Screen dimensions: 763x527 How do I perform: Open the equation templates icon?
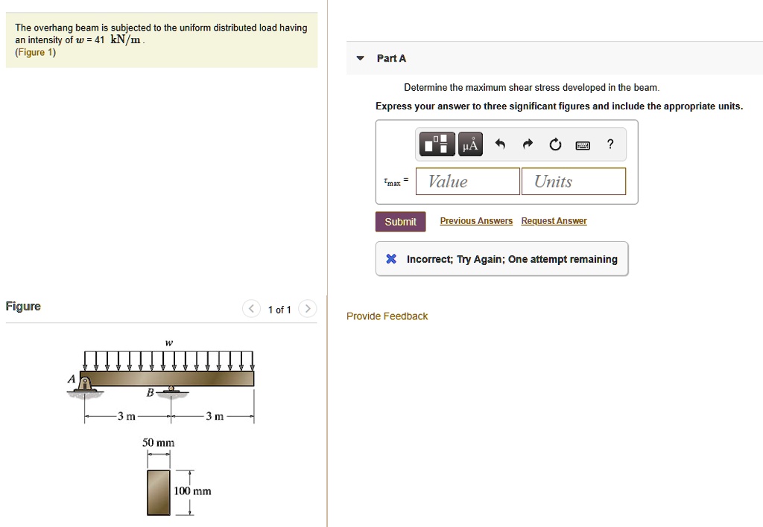point(436,144)
